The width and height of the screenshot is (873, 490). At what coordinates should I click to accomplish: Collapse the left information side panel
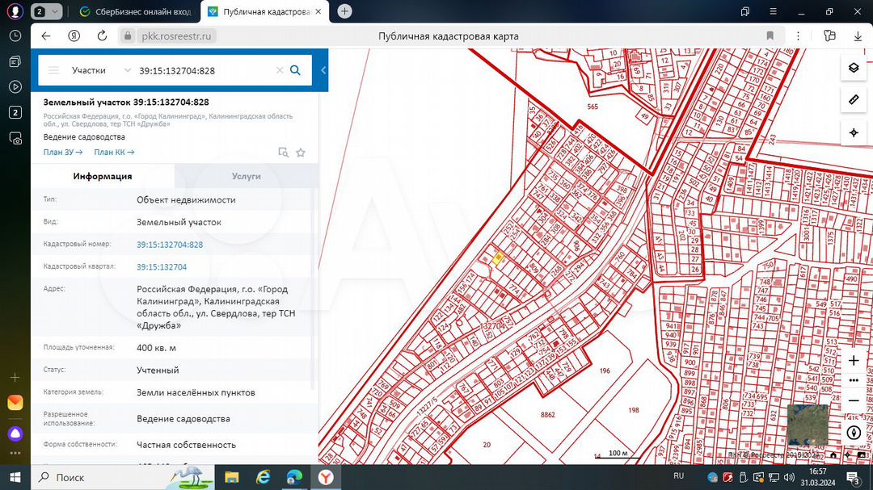pos(323,70)
